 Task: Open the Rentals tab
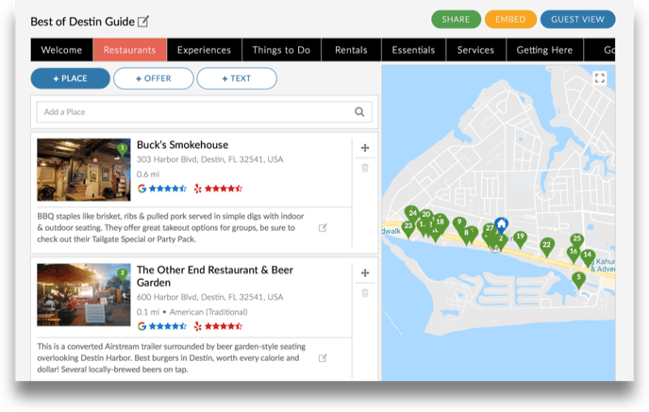click(x=351, y=50)
